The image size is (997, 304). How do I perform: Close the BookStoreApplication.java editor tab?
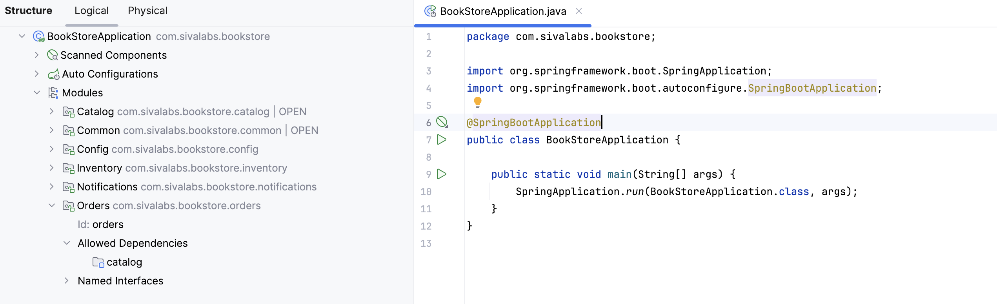pyautogui.click(x=579, y=11)
